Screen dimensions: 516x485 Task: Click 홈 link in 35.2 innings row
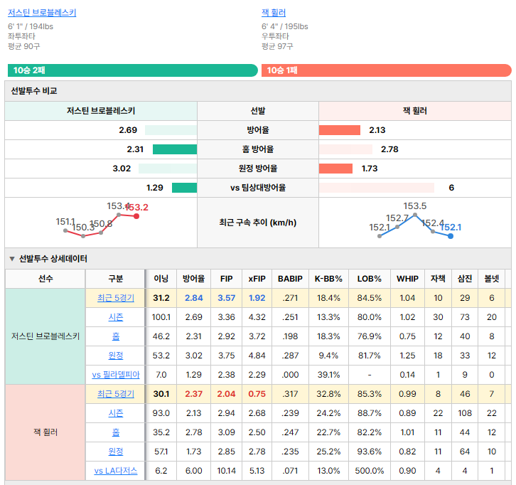click(116, 432)
